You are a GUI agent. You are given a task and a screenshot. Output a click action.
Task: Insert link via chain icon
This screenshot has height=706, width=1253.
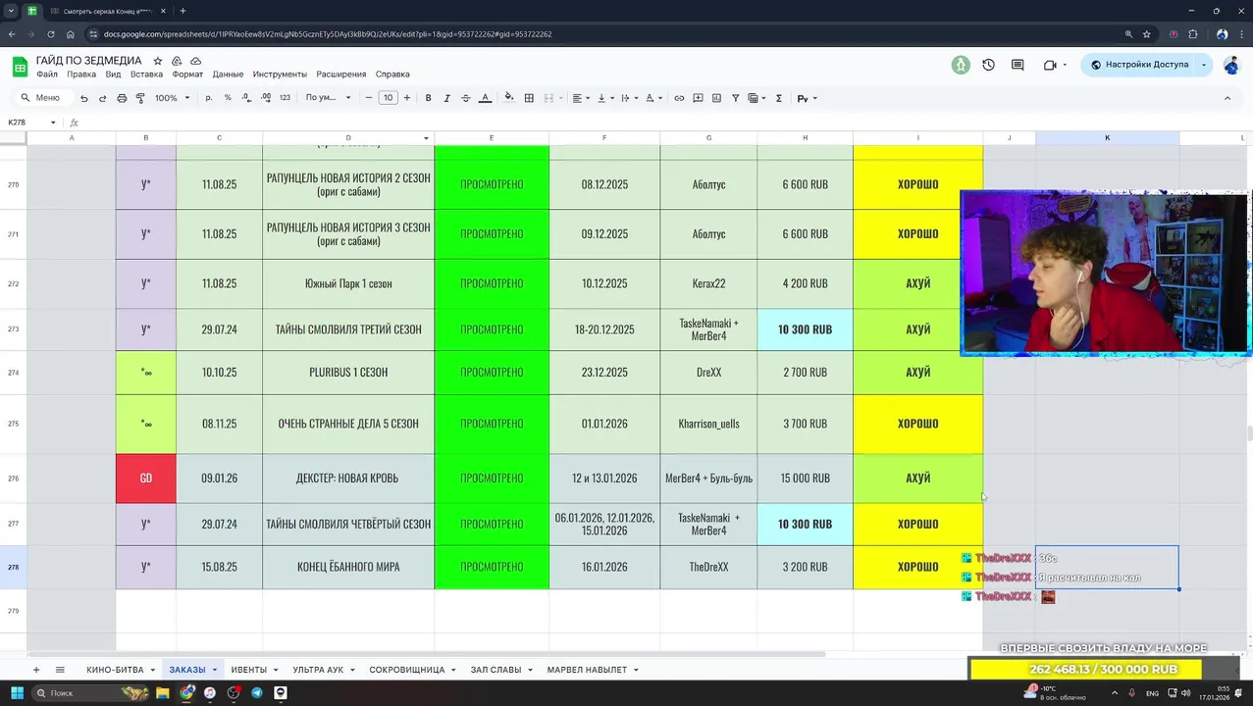679,98
